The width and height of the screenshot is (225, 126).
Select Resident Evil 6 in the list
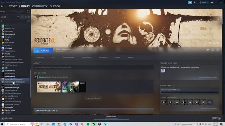click(x=9, y=76)
